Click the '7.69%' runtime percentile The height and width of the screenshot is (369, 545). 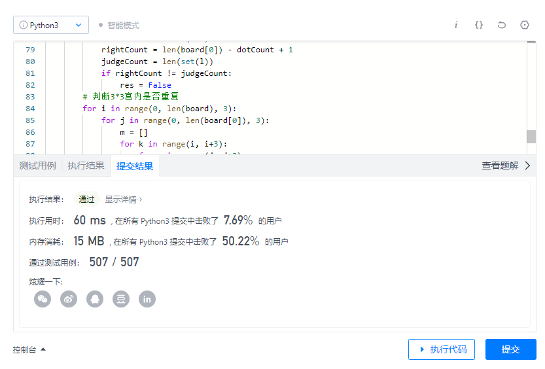(238, 220)
